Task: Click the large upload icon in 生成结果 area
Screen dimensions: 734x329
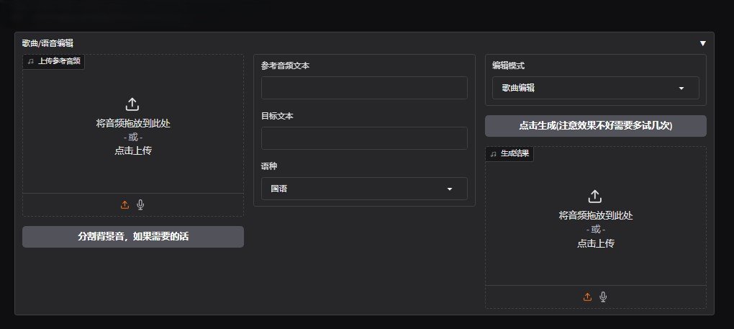Action: [595, 196]
